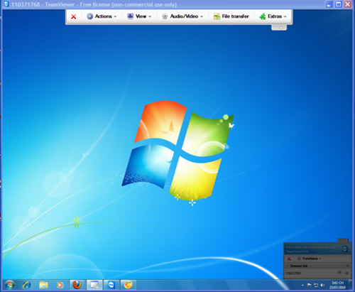
Task: Open the Paint palette icon on the taskbar
Action: click(x=129, y=285)
